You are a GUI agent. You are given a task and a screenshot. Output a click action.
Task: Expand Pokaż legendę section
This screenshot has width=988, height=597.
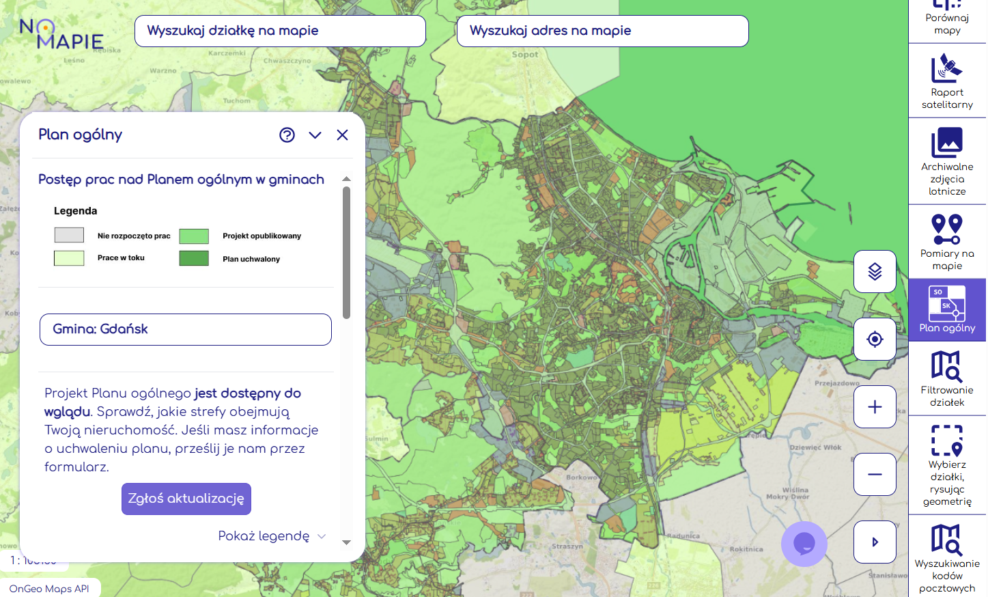(x=272, y=536)
